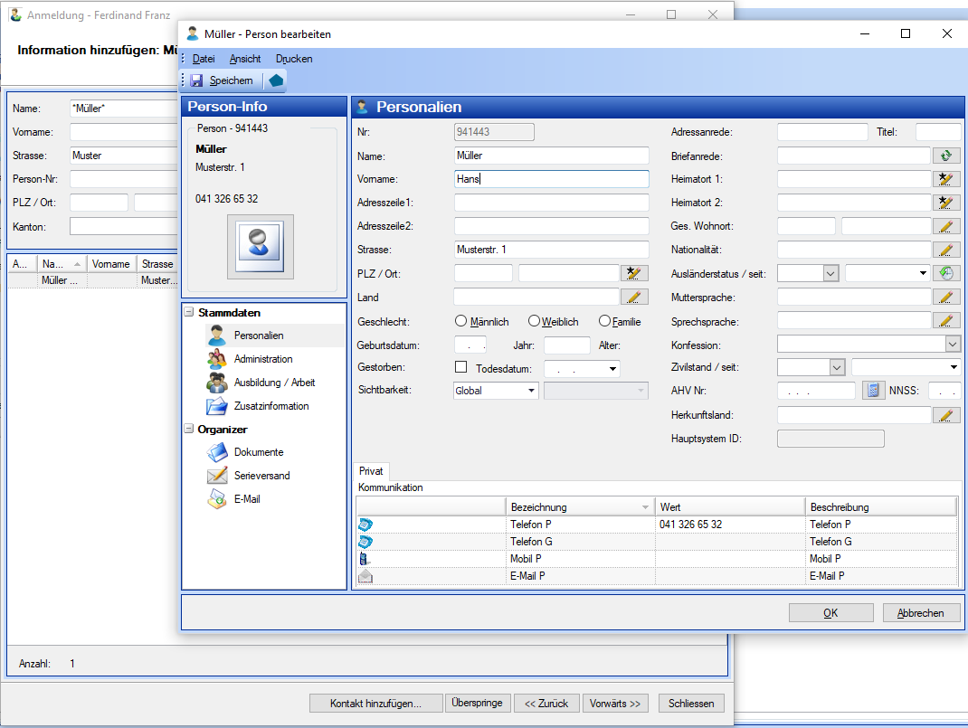This screenshot has height=728, width=968.
Task: Click the Speichern save icon in toolbar
Action: 196,80
